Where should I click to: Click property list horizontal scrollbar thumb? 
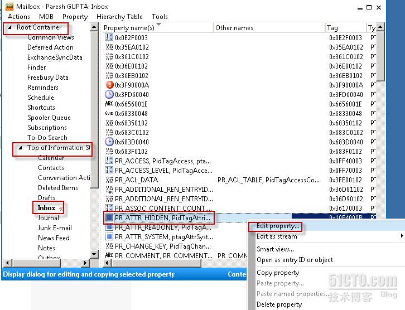156,263
